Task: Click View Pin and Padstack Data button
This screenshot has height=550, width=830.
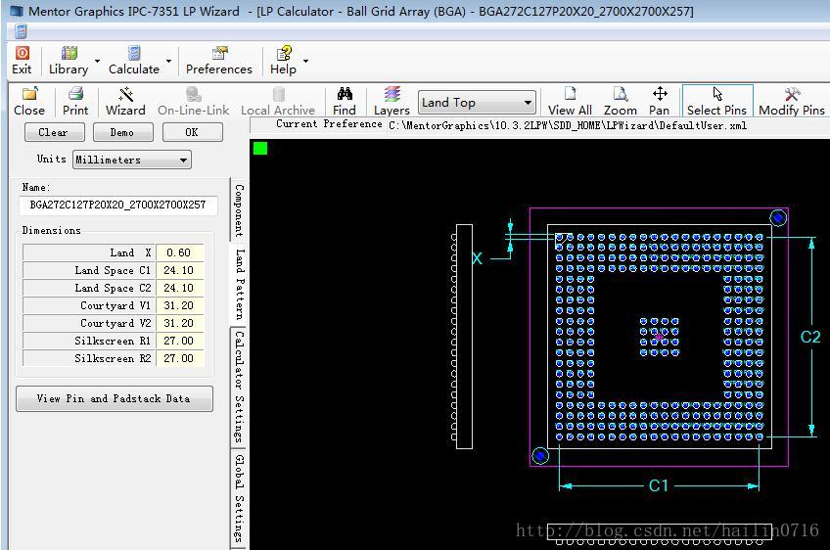Action: point(115,398)
